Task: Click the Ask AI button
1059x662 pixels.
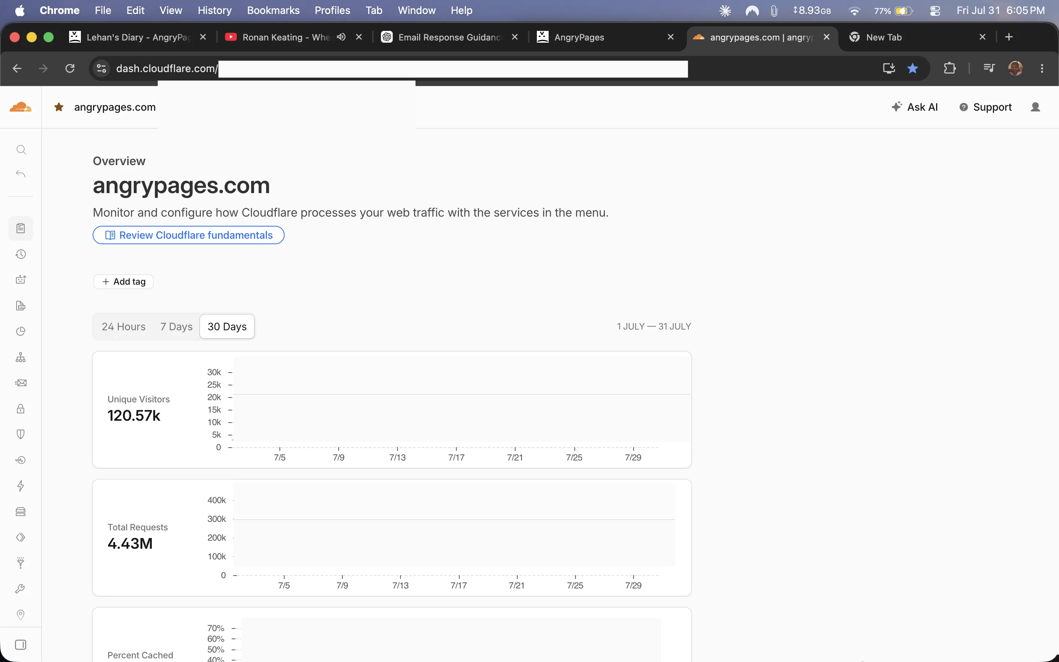Action: pyautogui.click(x=914, y=107)
